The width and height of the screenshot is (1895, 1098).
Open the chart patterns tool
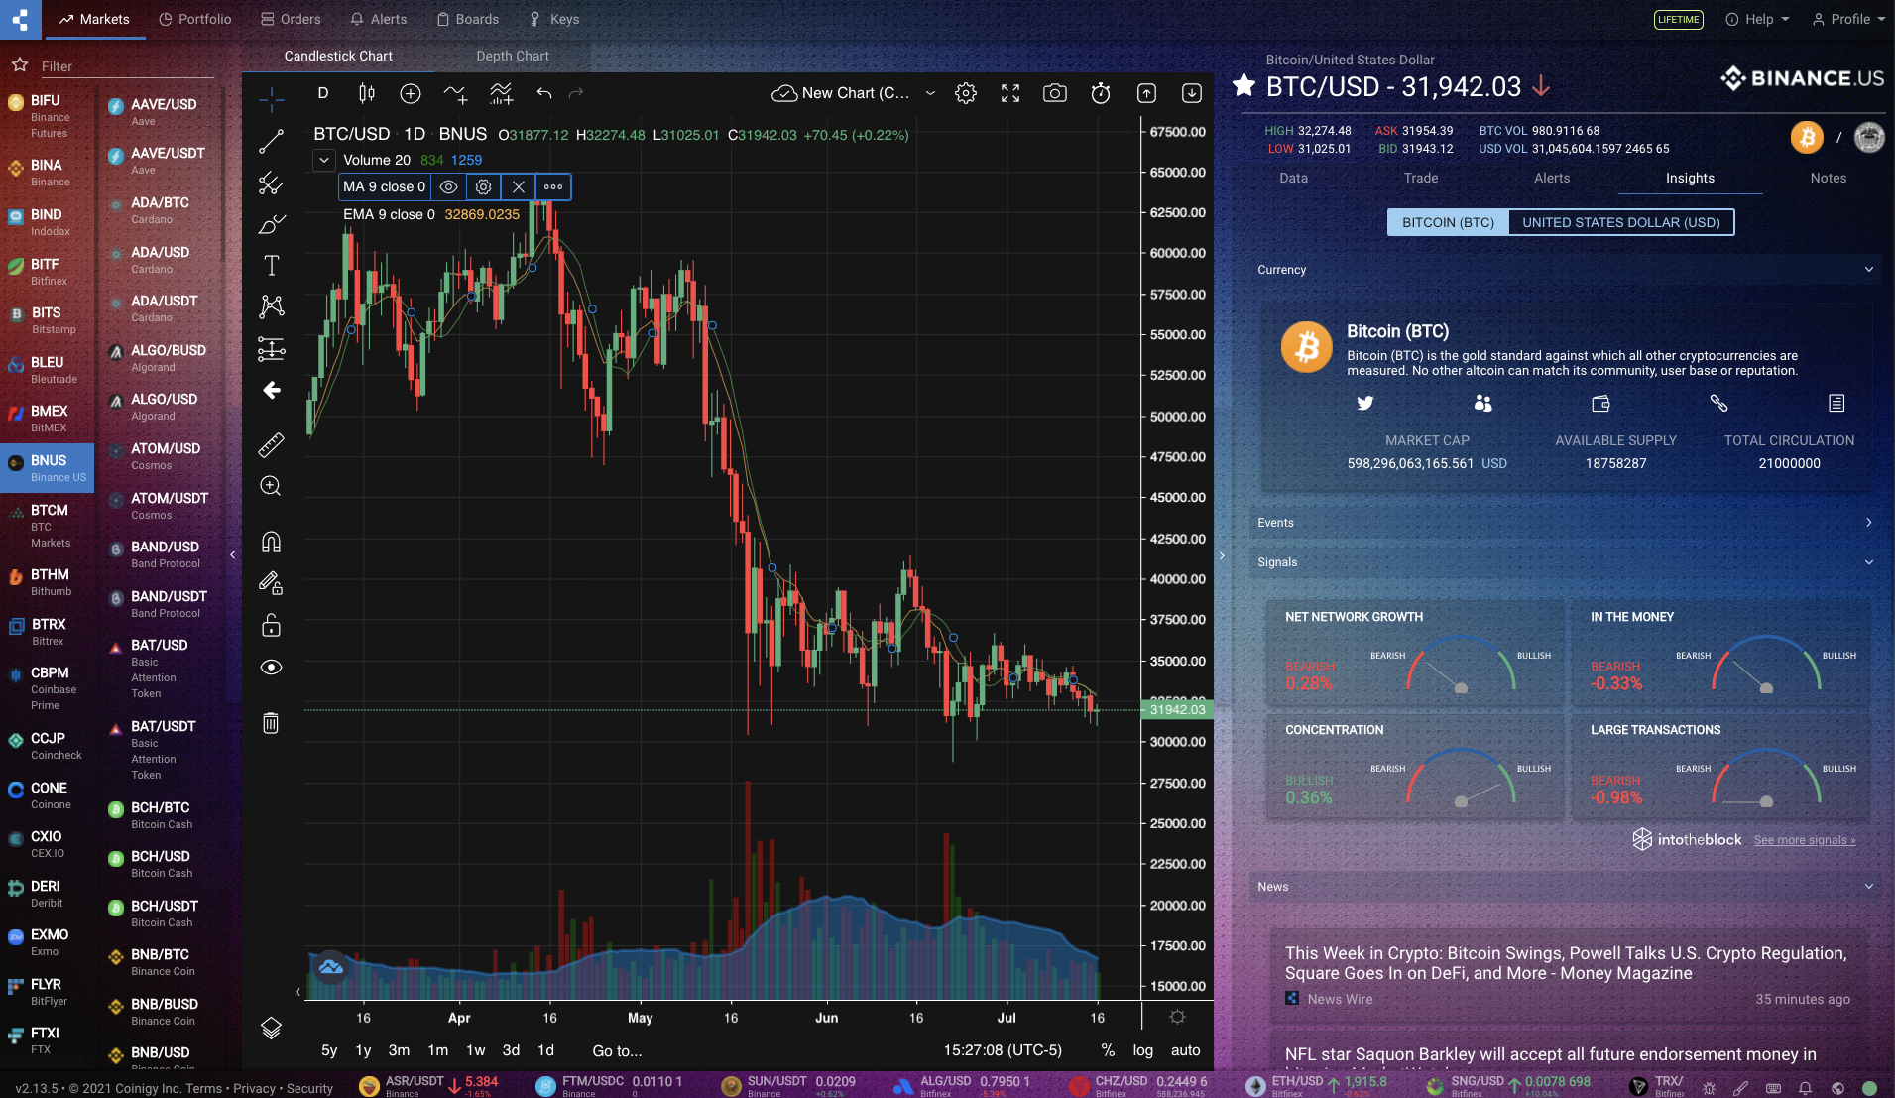pyautogui.click(x=271, y=306)
